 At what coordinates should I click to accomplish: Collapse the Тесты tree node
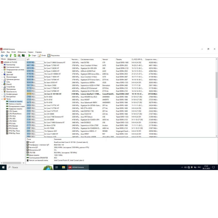(x=2, y=99)
